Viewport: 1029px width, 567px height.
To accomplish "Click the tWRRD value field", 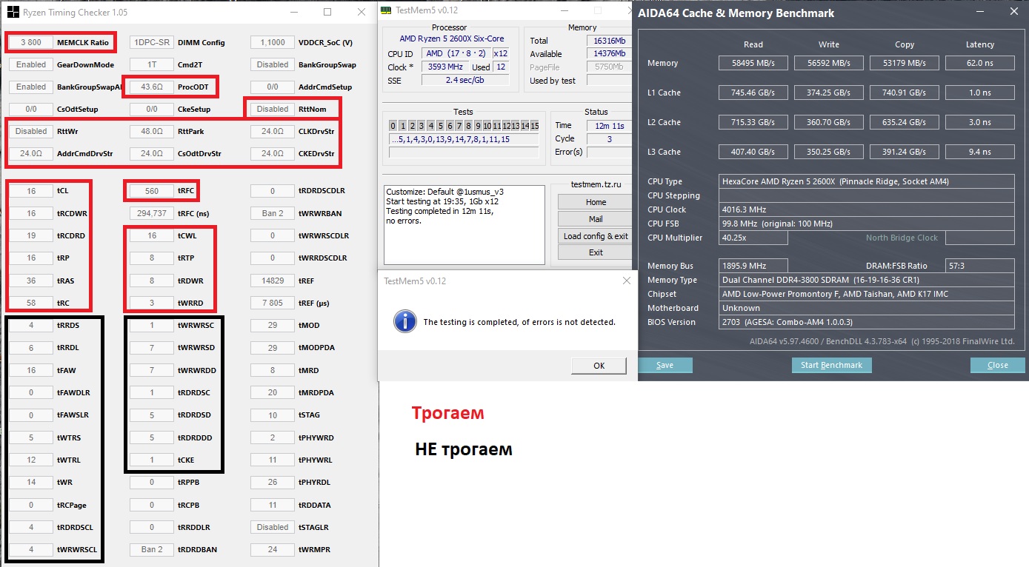I will [x=152, y=303].
